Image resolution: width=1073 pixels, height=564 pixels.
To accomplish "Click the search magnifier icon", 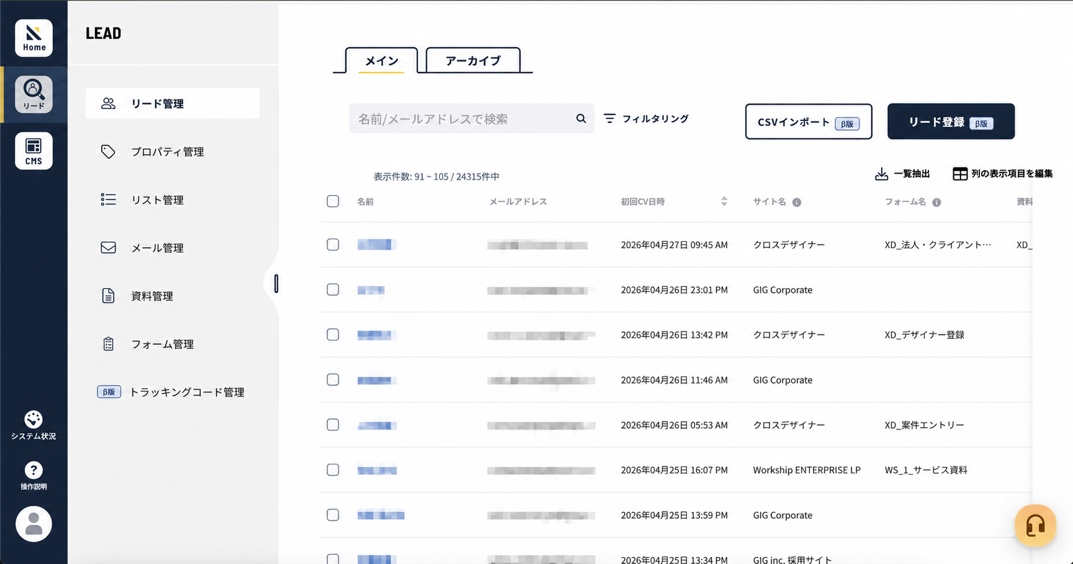I will coord(581,118).
